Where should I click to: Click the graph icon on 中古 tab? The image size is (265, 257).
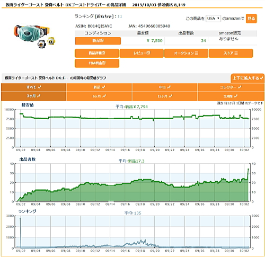(x=169, y=87)
